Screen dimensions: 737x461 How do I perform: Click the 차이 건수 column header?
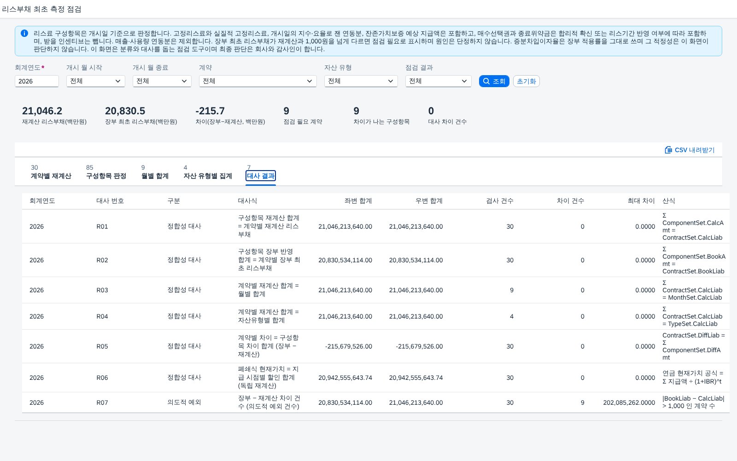570,201
